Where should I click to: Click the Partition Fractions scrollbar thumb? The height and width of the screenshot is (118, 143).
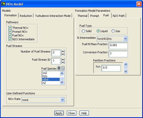coord(126,68)
